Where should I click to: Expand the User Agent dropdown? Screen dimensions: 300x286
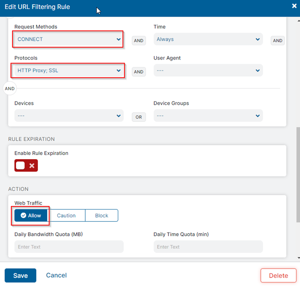click(208, 71)
